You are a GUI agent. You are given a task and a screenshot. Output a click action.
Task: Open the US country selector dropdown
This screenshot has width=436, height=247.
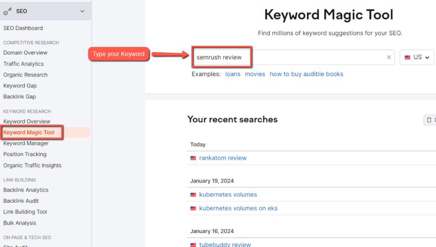(416, 57)
